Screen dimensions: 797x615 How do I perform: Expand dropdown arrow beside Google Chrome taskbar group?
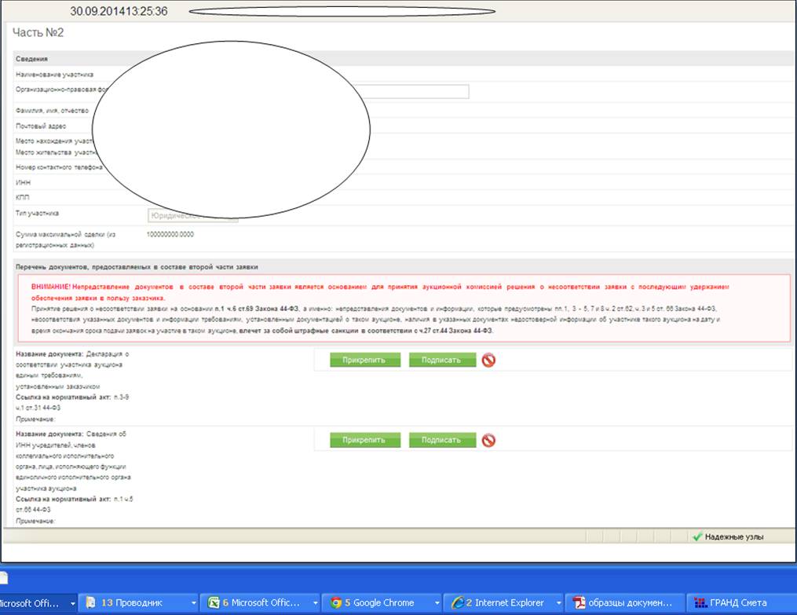click(437, 603)
